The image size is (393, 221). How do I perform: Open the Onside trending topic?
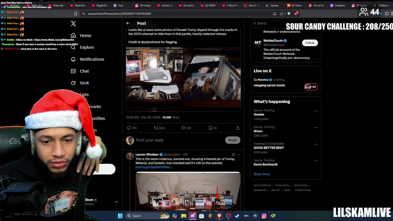[x=259, y=114]
